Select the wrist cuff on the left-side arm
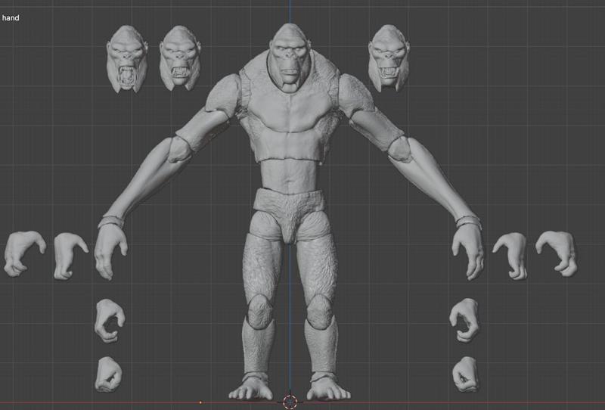This screenshot has height=410, width=605. pyautogui.click(x=111, y=222)
